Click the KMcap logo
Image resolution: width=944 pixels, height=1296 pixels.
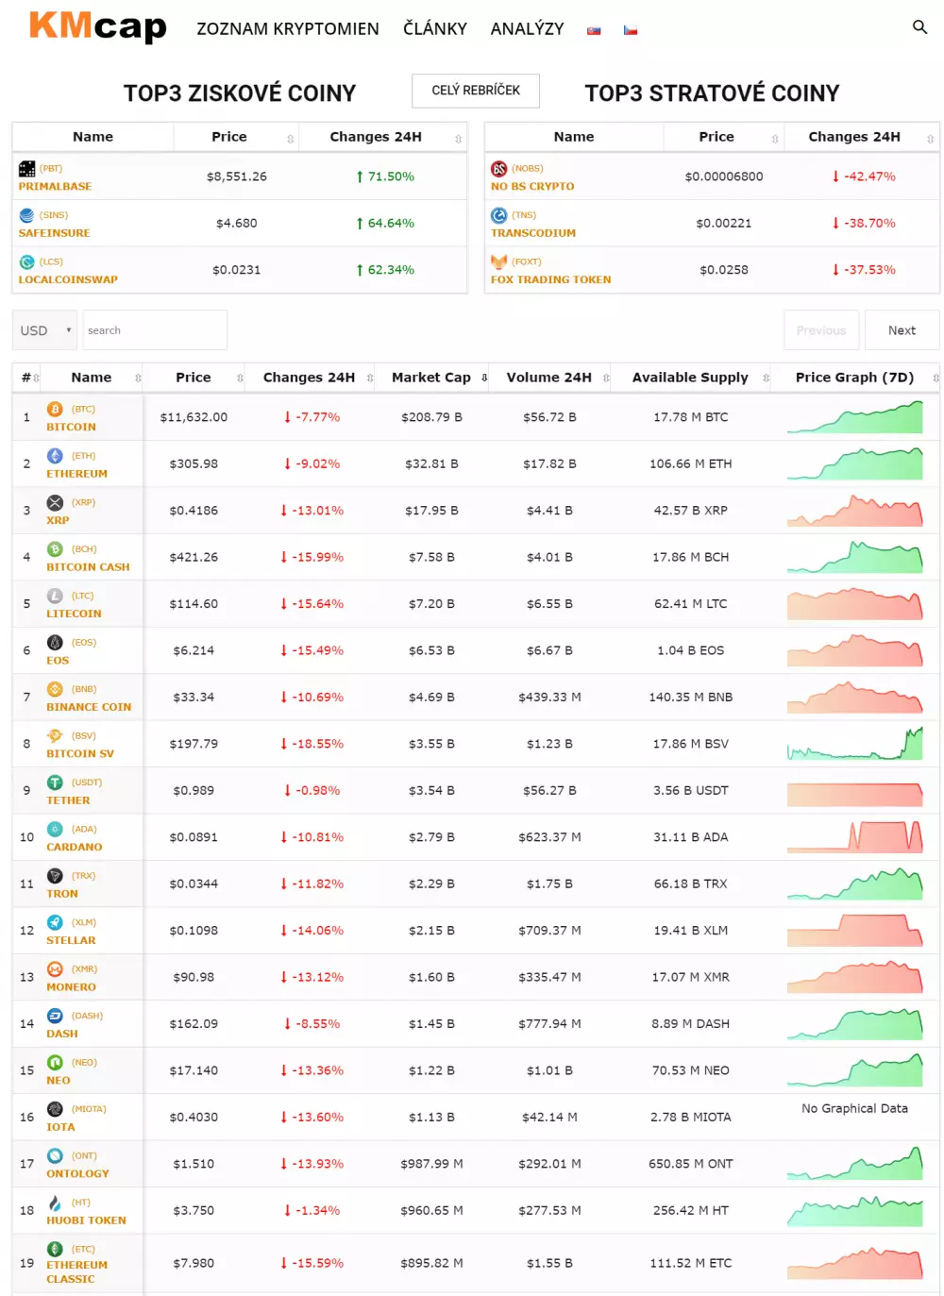point(98,26)
